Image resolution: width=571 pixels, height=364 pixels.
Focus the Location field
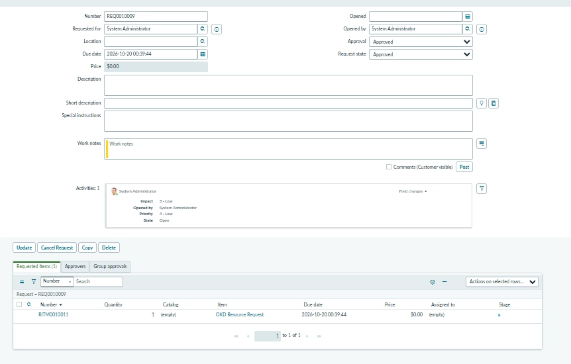point(151,42)
